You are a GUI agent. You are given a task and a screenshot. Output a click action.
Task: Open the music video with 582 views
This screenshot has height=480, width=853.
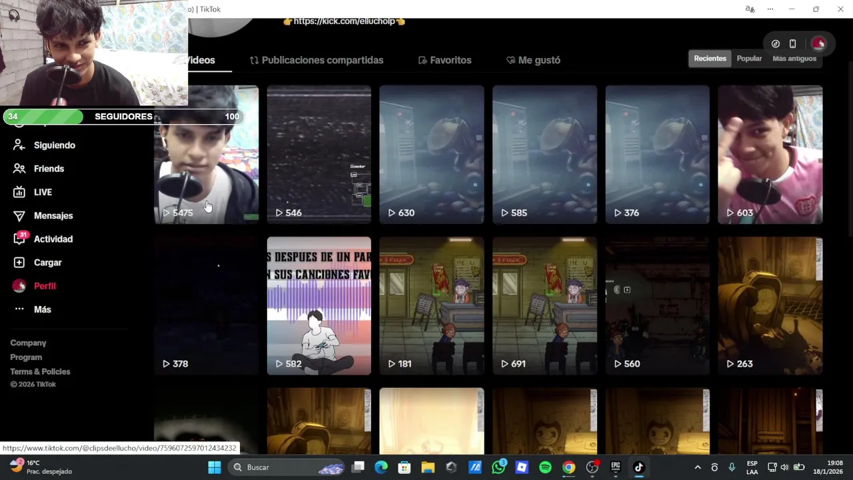tap(319, 306)
